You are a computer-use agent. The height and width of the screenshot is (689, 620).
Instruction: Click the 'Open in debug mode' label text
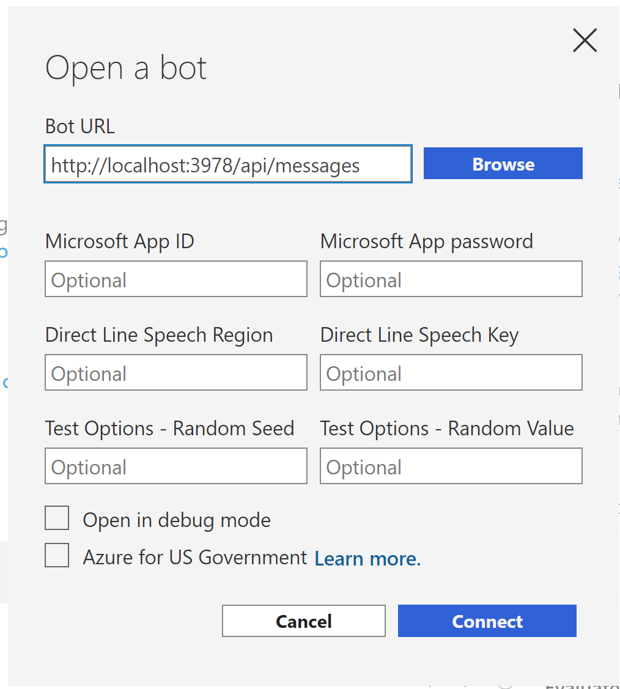(x=177, y=520)
